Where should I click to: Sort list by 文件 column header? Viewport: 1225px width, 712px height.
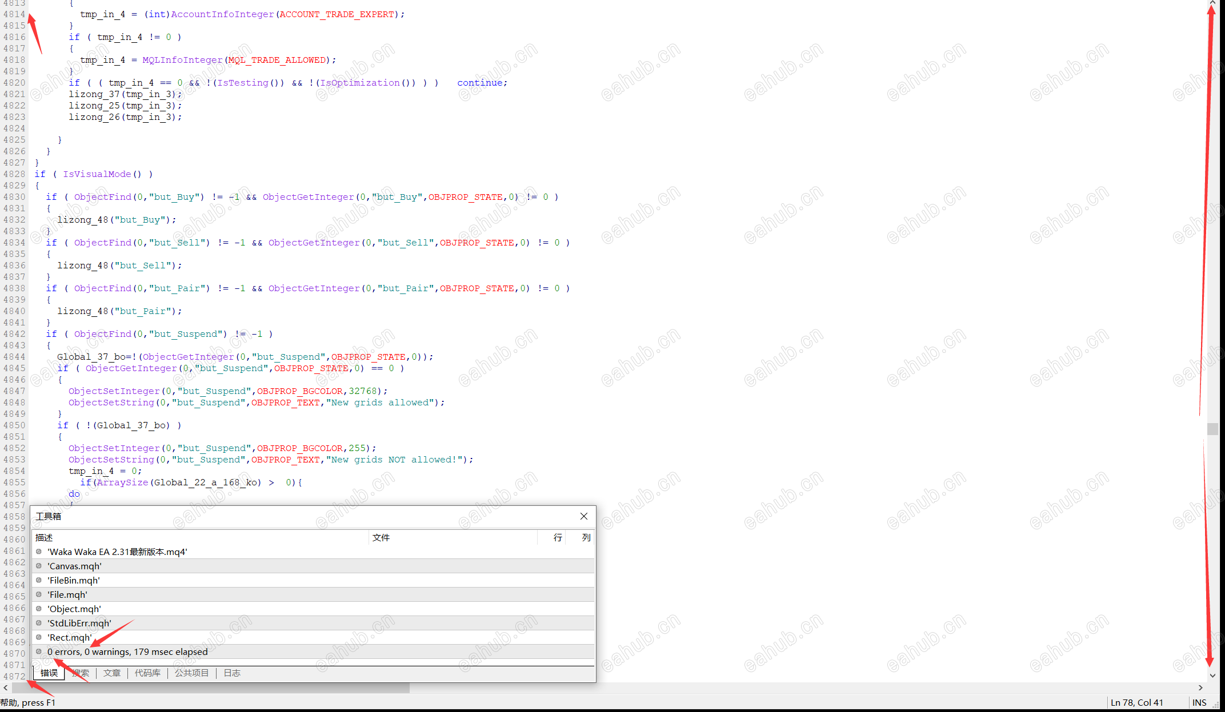pyautogui.click(x=381, y=537)
